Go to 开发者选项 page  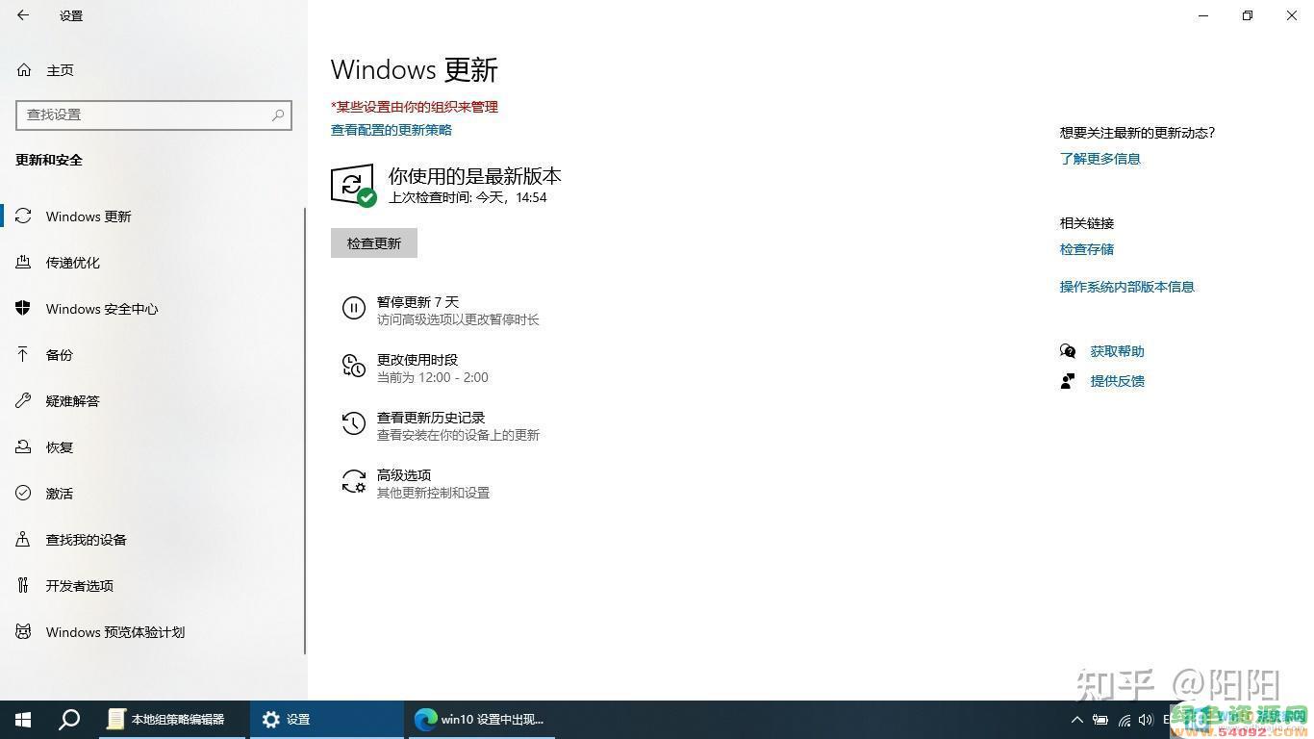(x=154, y=586)
